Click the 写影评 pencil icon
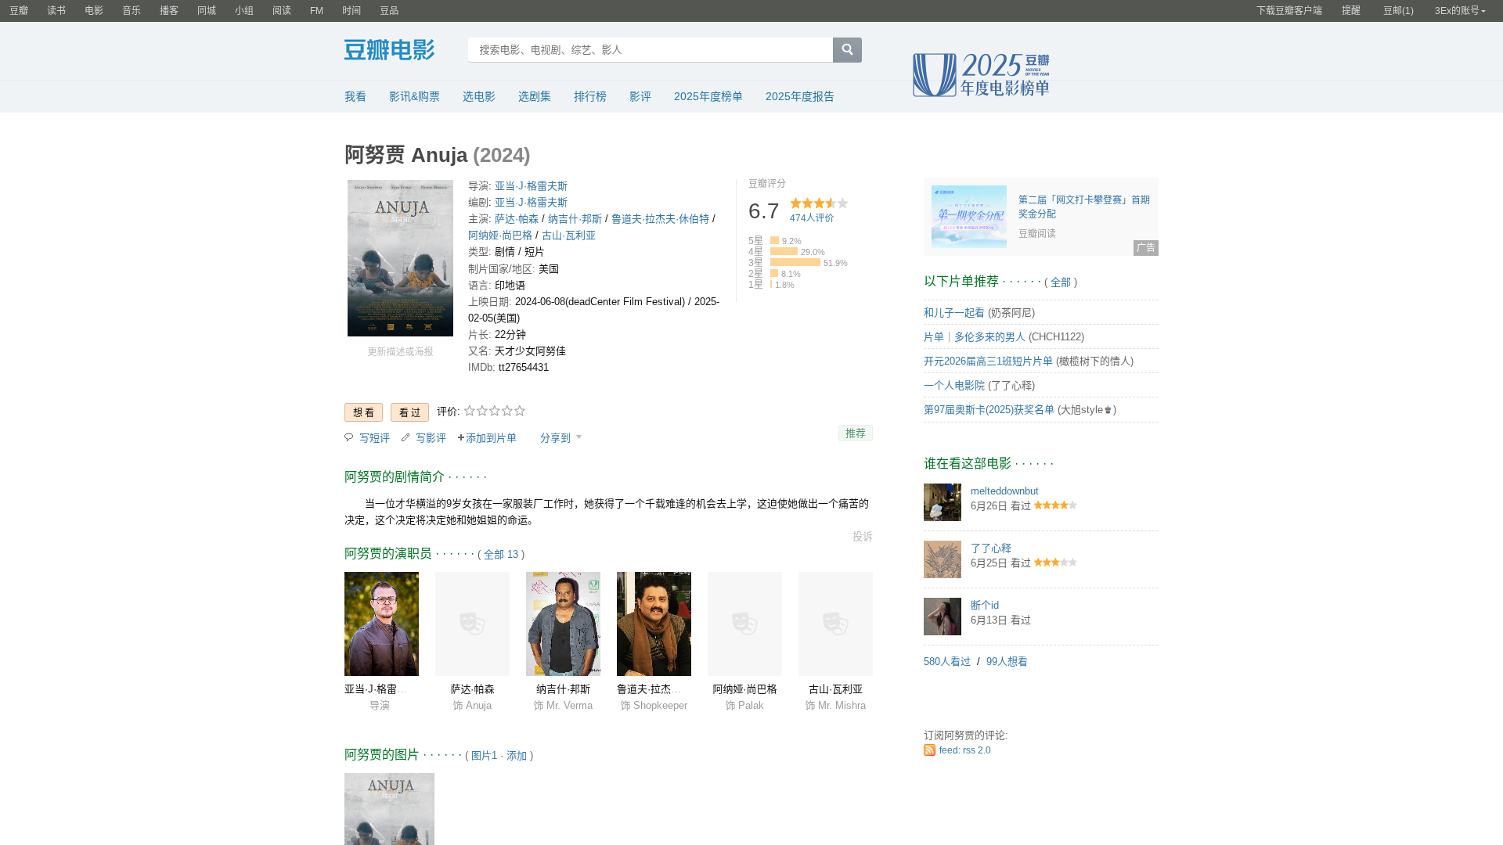The image size is (1503, 845). pyautogui.click(x=405, y=437)
